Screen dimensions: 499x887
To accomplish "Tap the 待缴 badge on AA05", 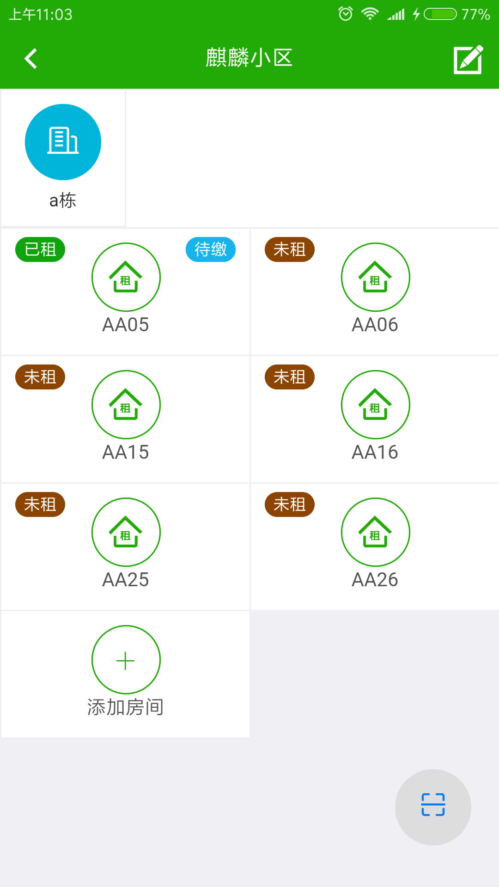I will pyautogui.click(x=211, y=249).
